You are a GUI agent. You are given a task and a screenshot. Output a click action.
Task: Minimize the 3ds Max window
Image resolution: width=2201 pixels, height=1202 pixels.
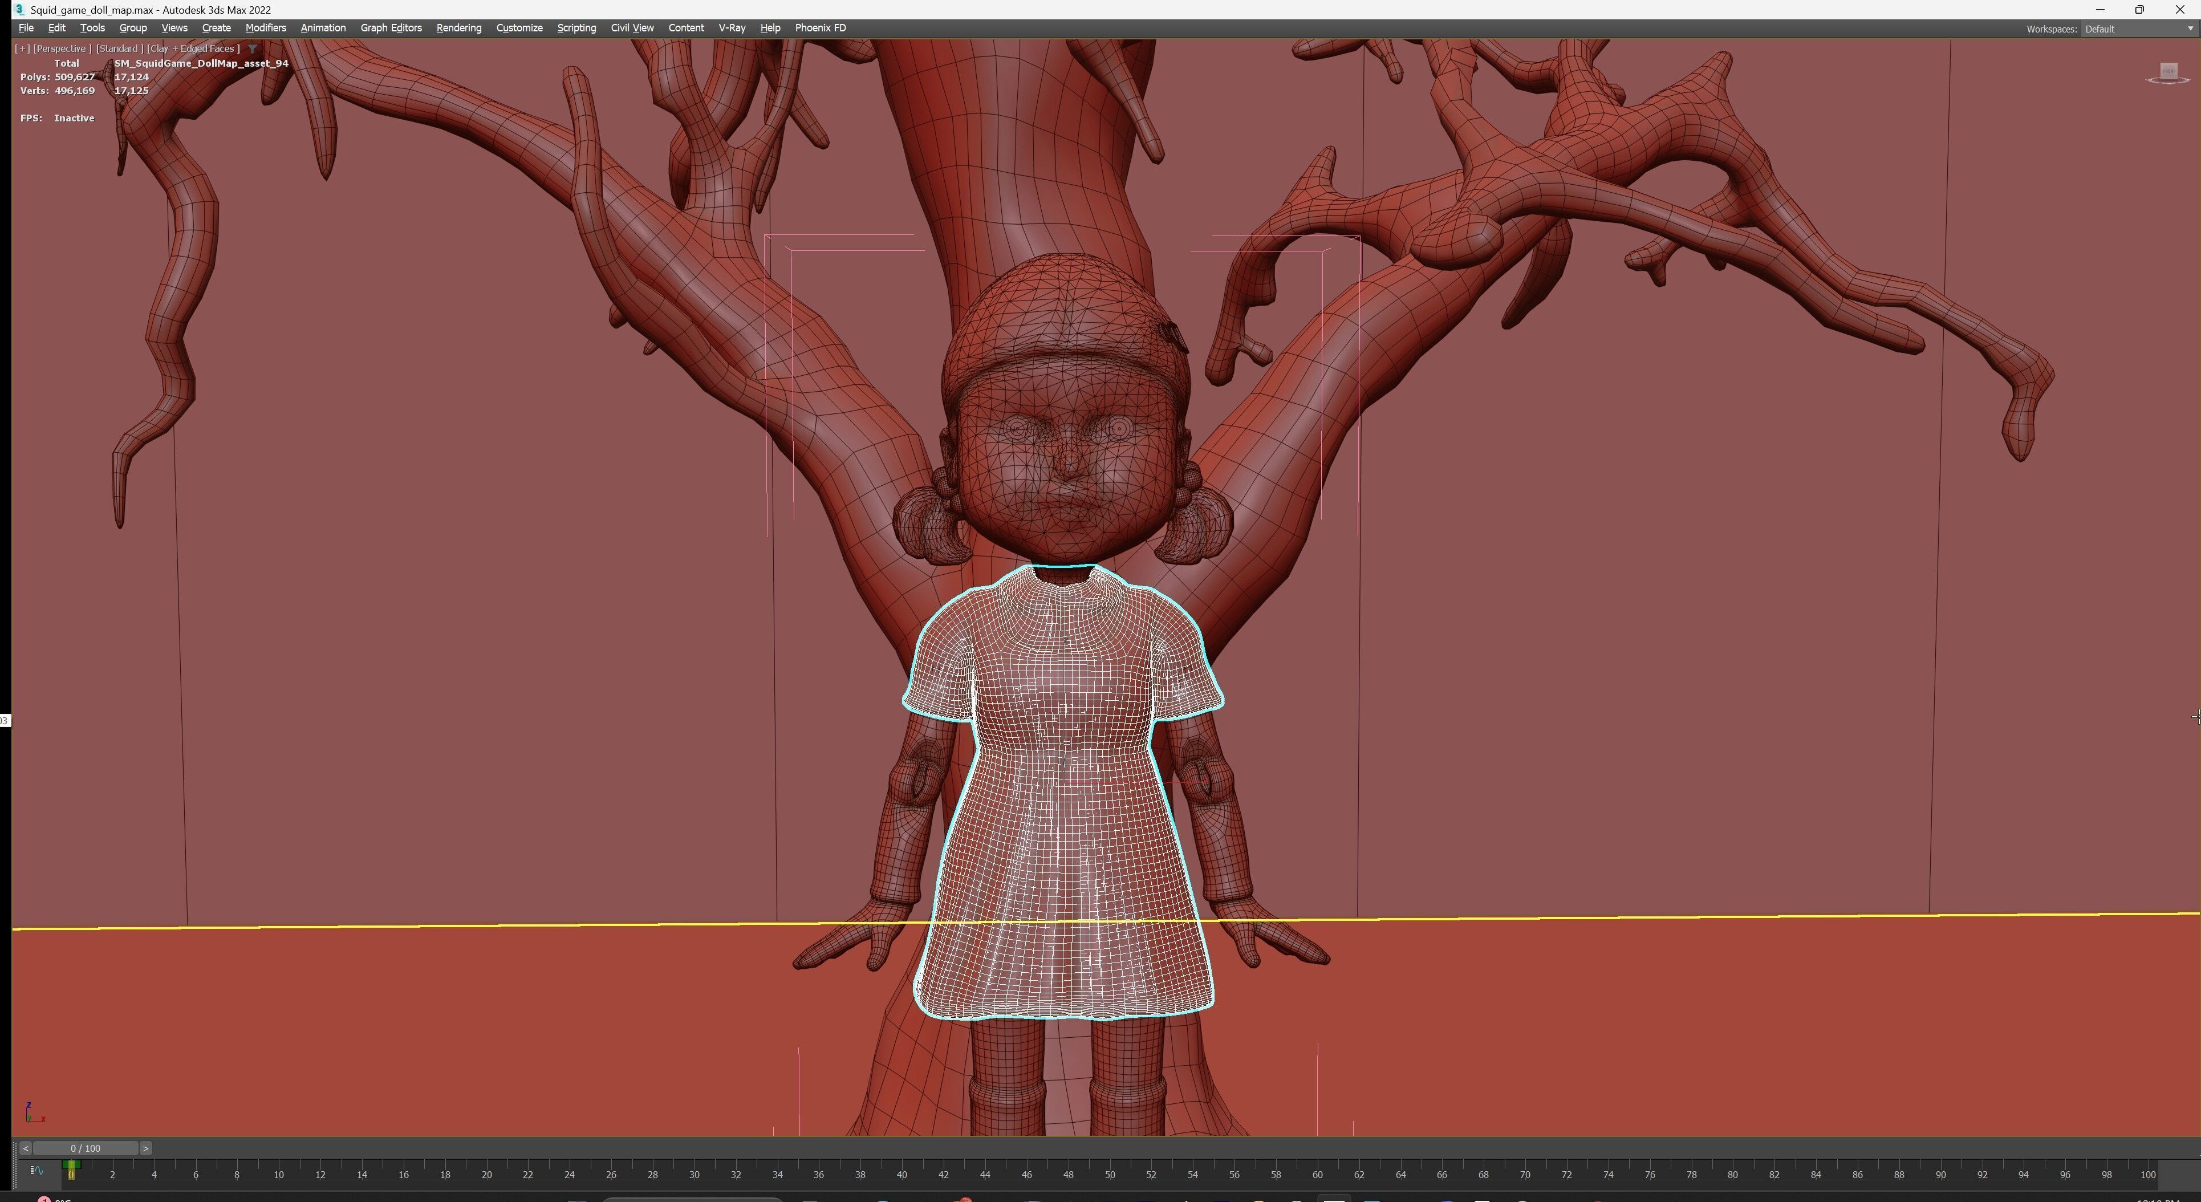tap(2100, 9)
